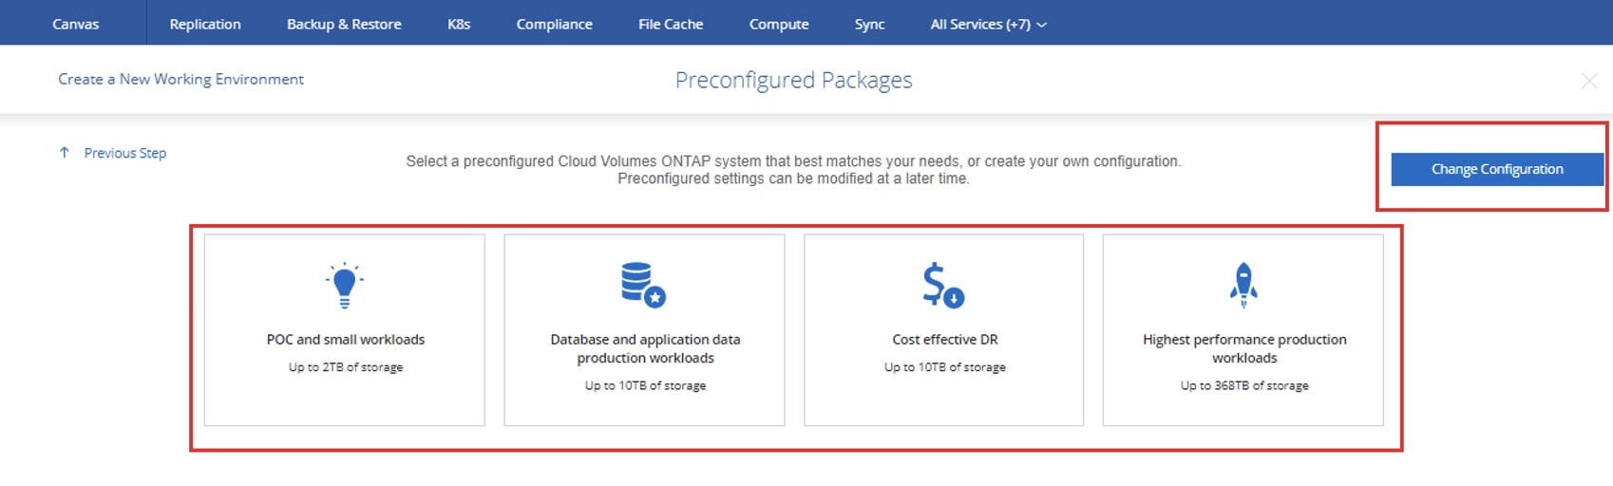Open the File Cache tab

[671, 25]
